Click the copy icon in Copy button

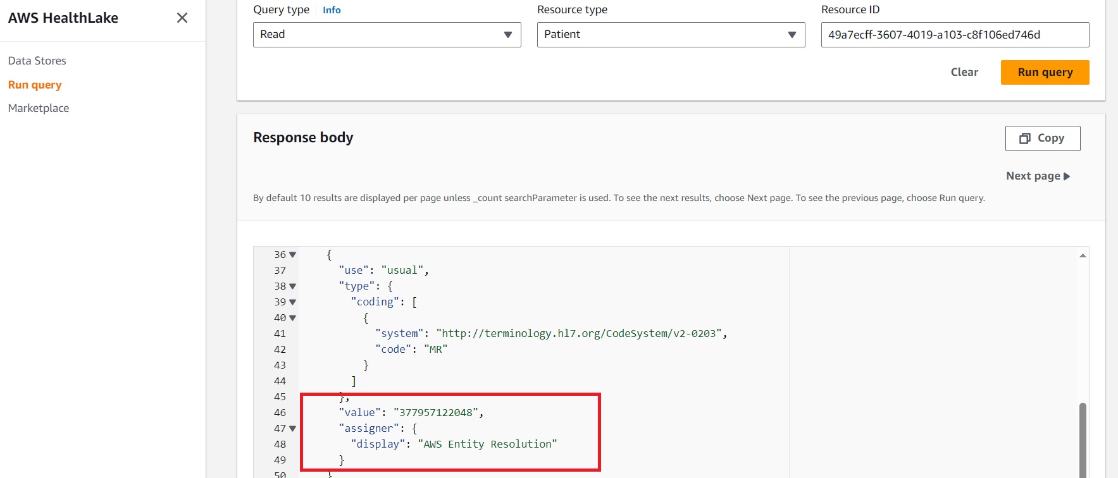tap(1025, 138)
